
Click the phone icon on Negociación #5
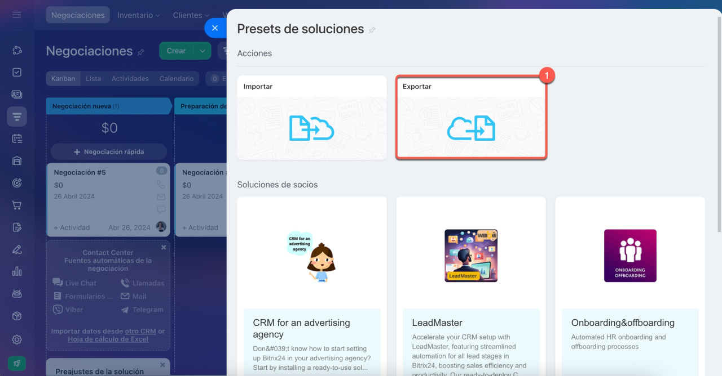tap(161, 184)
